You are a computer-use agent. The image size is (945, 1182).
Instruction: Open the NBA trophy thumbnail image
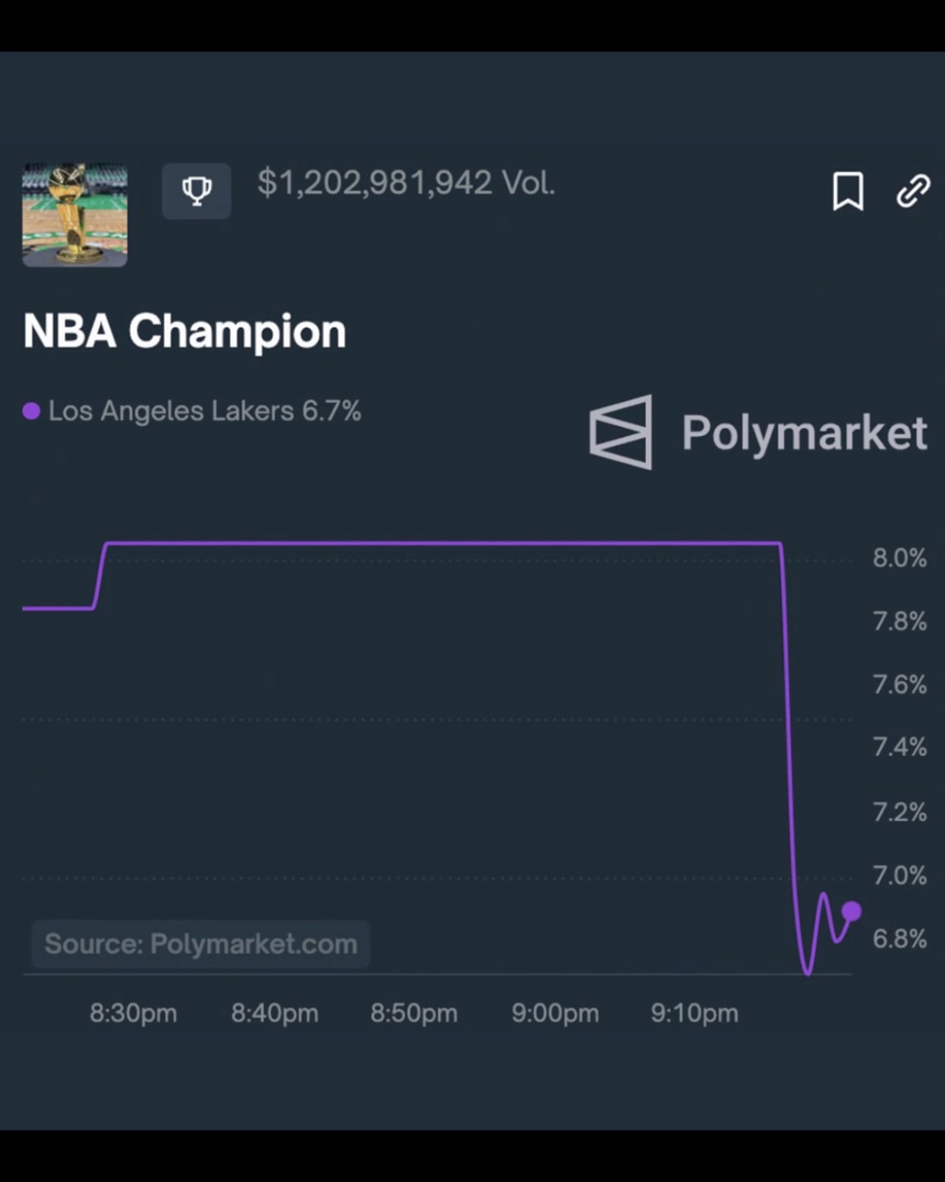[x=75, y=215]
